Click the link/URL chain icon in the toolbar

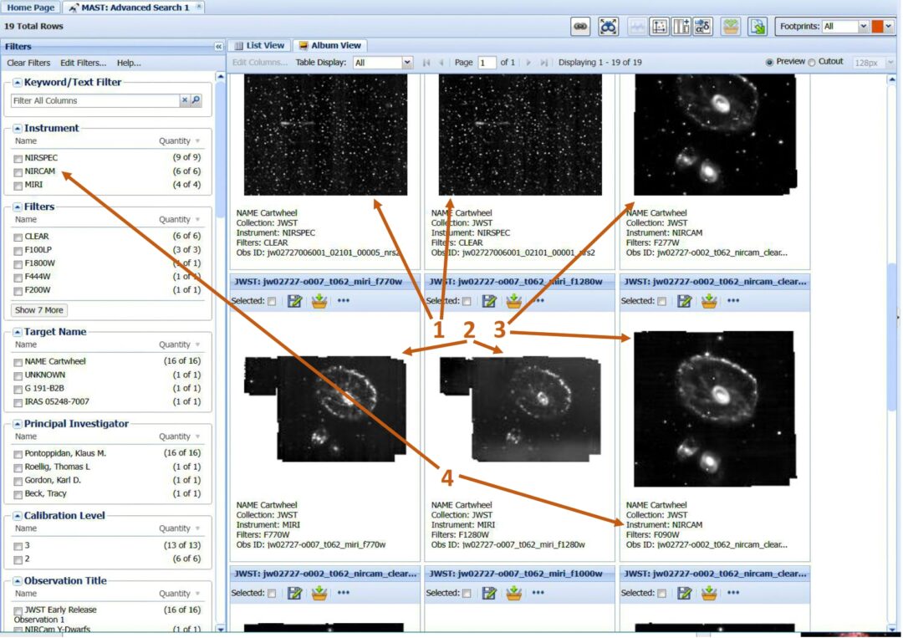tap(580, 27)
